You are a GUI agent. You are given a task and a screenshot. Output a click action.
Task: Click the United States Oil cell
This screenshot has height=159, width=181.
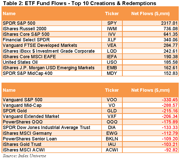tap(21, 62)
